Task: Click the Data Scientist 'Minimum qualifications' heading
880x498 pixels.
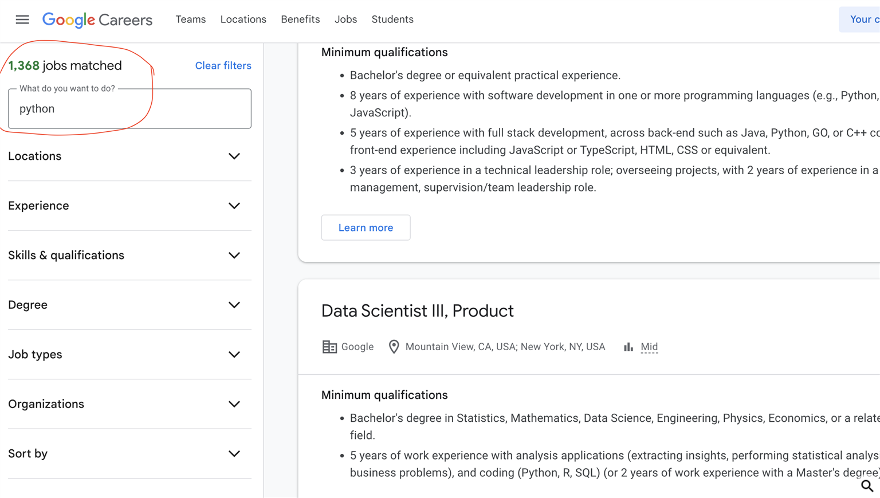Action: click(384, 395)
